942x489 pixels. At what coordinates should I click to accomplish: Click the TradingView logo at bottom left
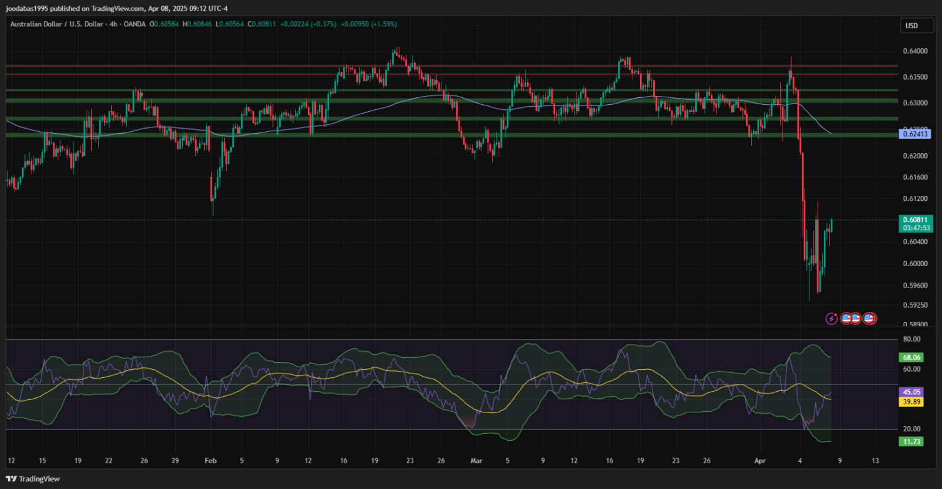pos(31,478)
